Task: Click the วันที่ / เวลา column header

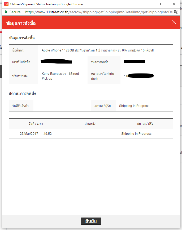Action: 36,124
